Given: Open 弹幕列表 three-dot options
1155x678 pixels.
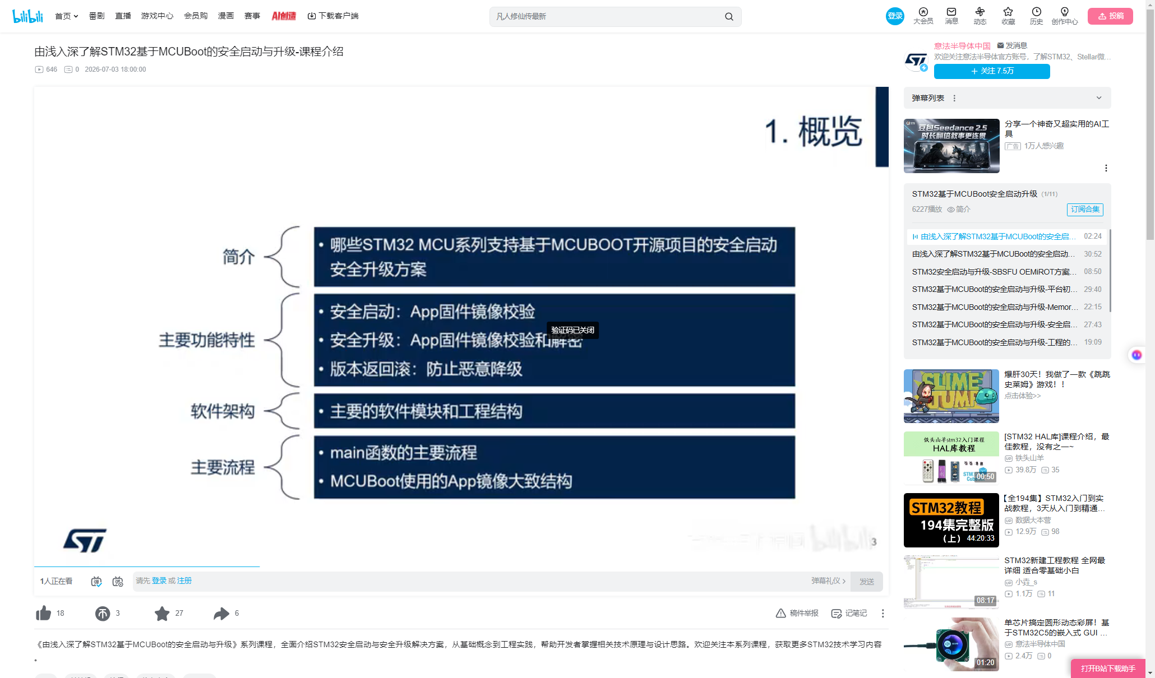Looking at the screenshot, I should pos(954,98).
